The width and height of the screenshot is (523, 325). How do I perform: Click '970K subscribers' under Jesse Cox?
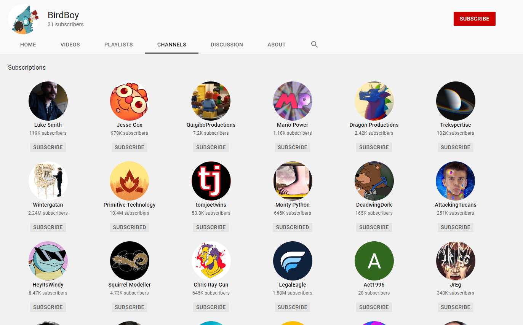[x=130, y=133]
